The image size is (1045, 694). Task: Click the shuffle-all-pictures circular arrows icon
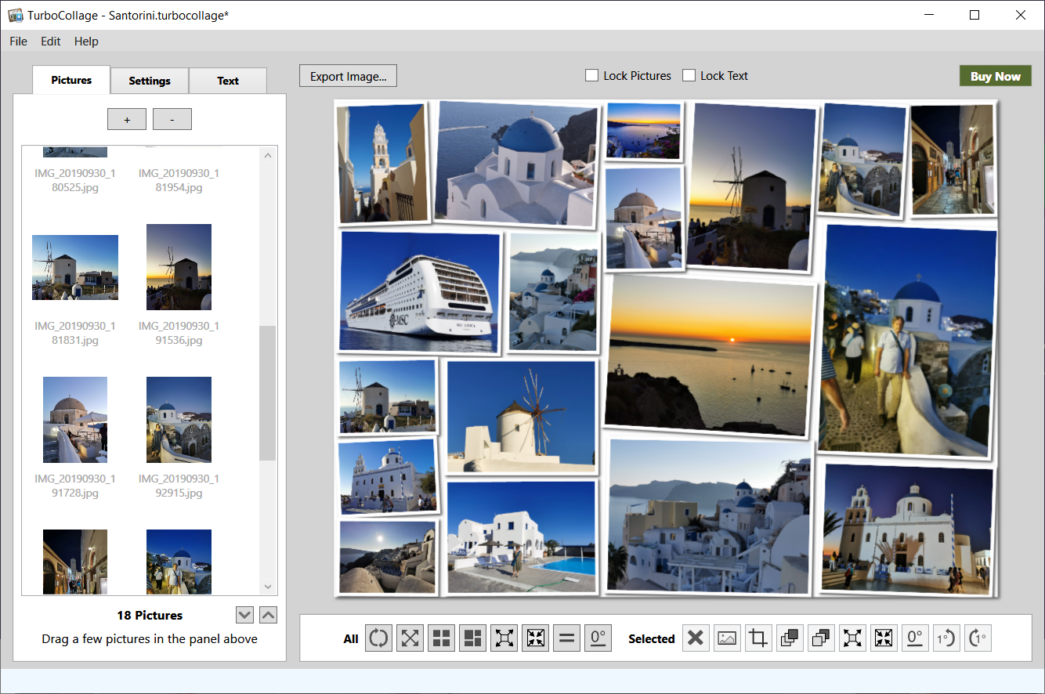point(378,638)
